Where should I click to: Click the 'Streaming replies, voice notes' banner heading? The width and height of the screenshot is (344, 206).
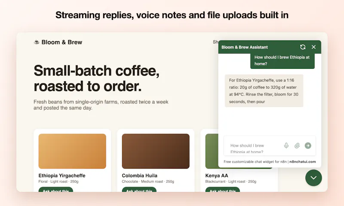[172, 15]
